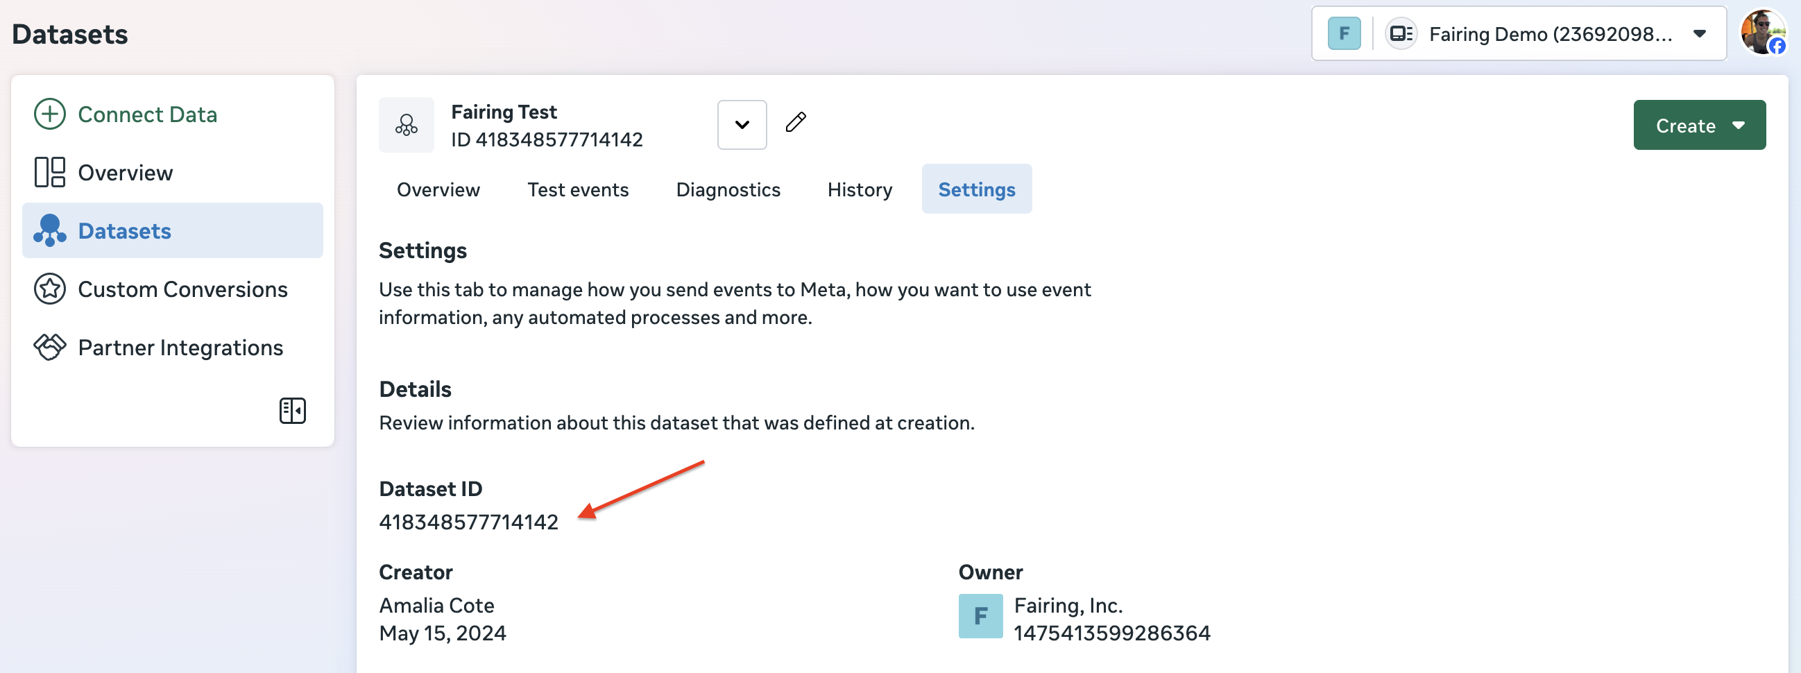The image size is (1801, 673).
Task: Click the blue F business badge in account selector
Action: (x=1344, y=33)
